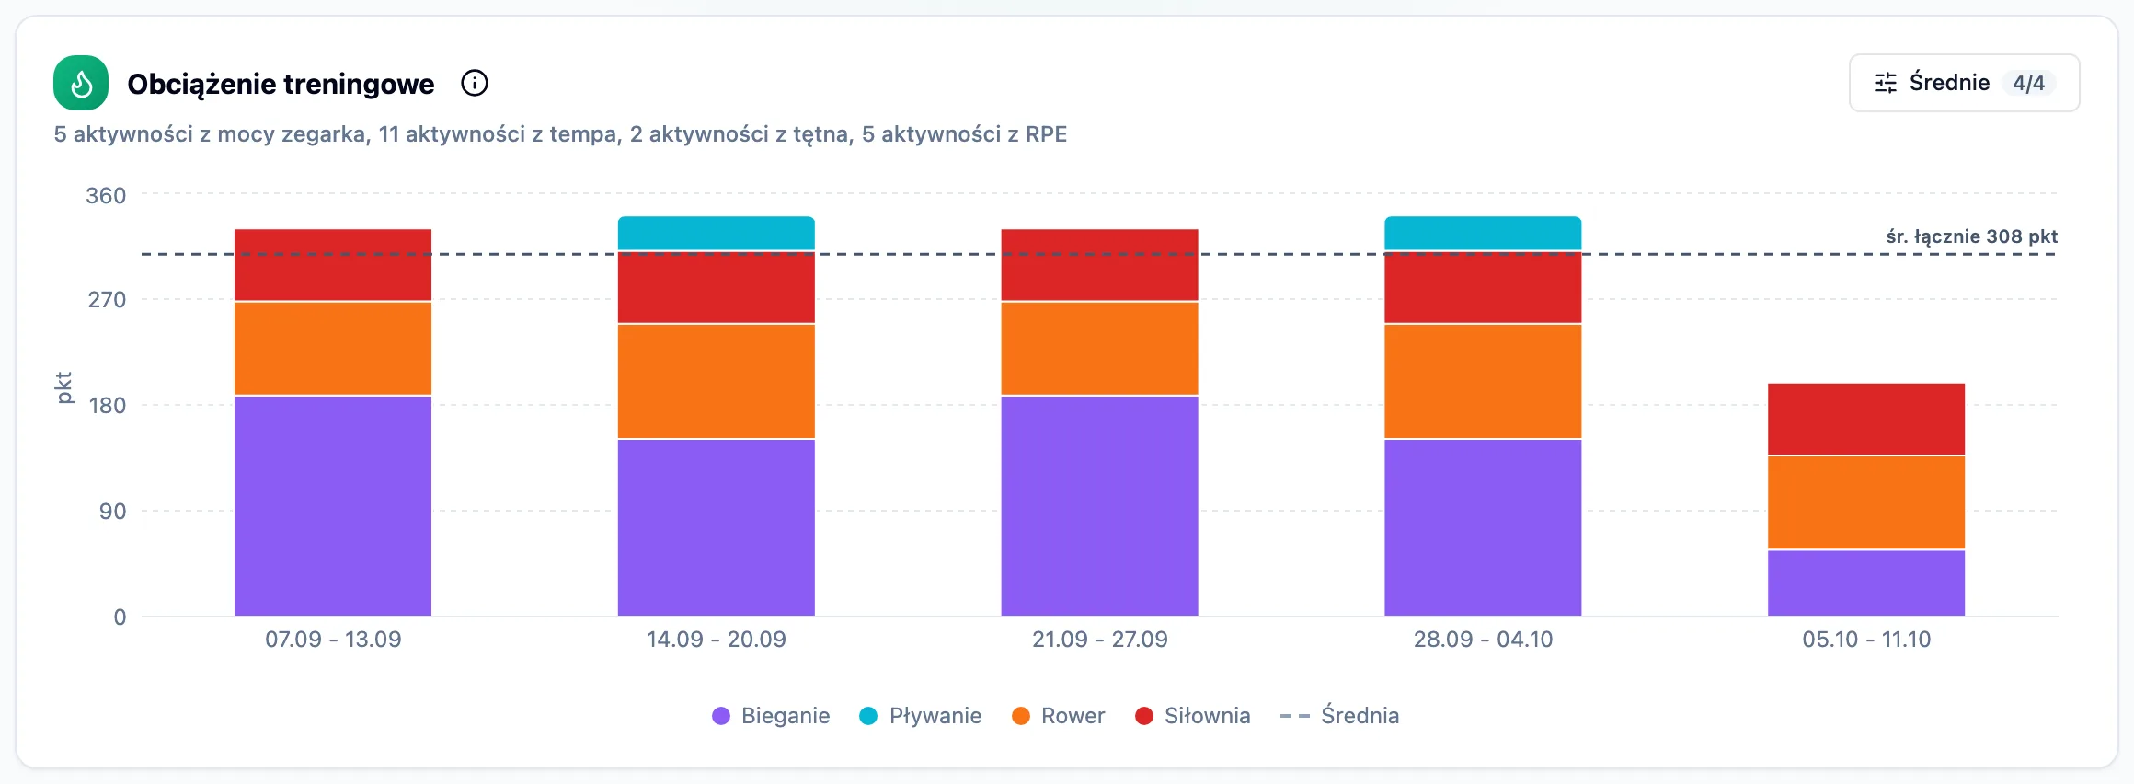This screenshot has height=784, width=2134.
Task: Click the cyan Pływanie segment for 28.09 - 04.10
Action: click(x=1483, y=233)
